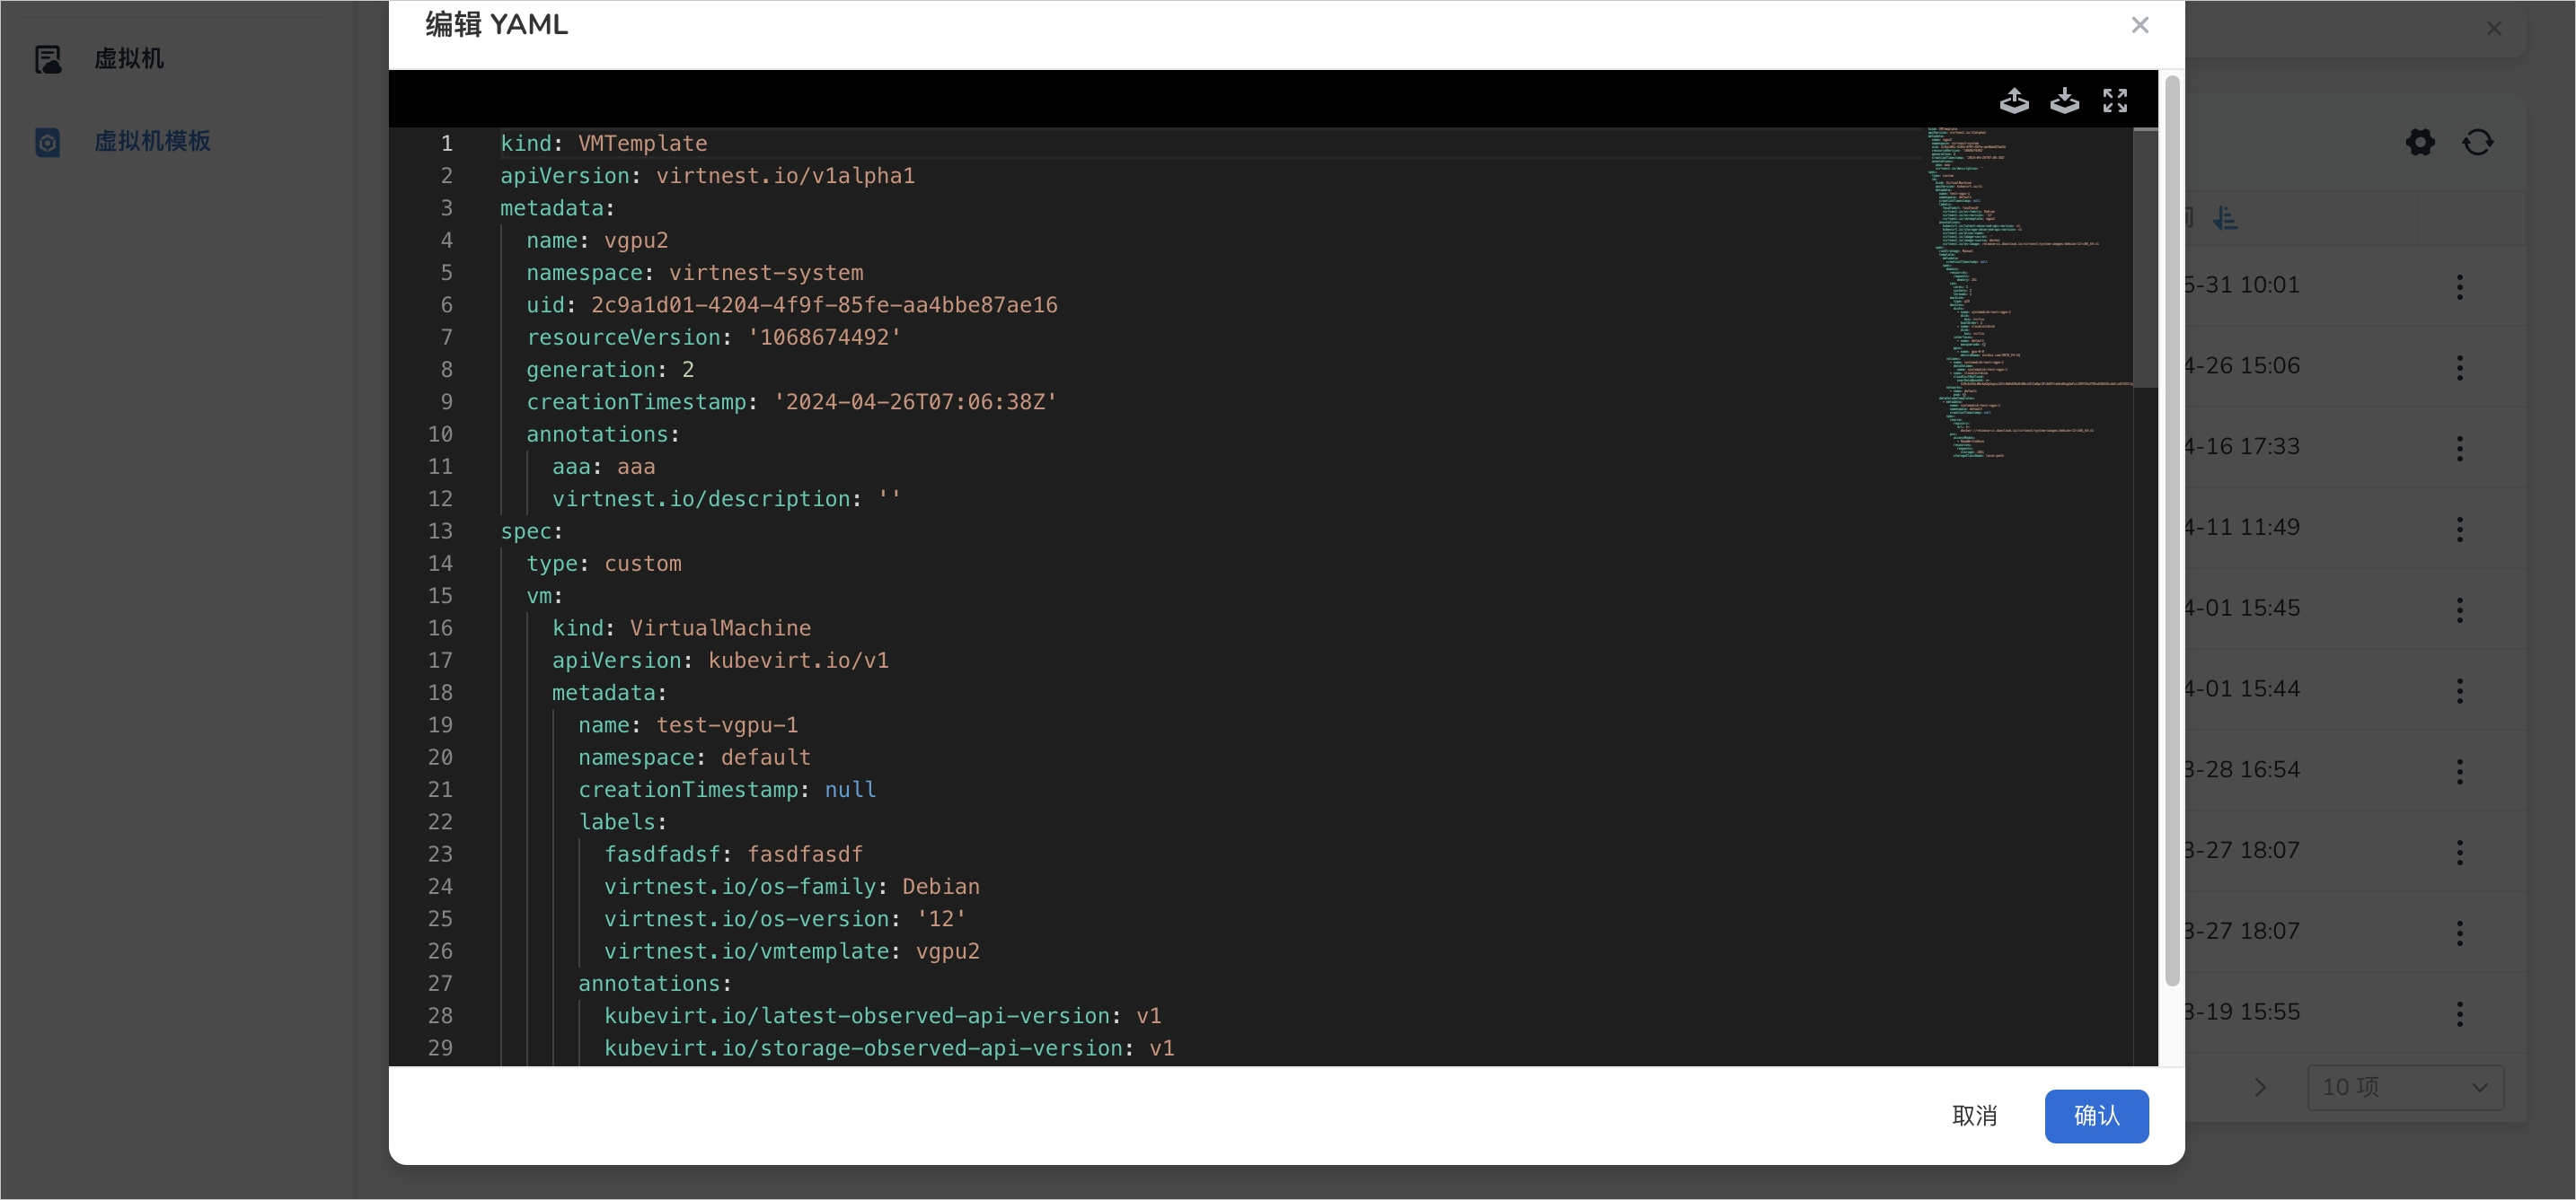Click type: custom line
This screenshot has height=1200, width=2576.
(603, 563)
